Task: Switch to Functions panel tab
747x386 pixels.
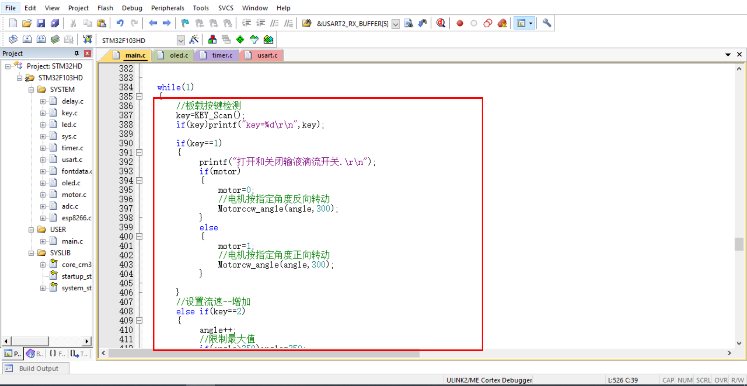Action: point(57,354)
